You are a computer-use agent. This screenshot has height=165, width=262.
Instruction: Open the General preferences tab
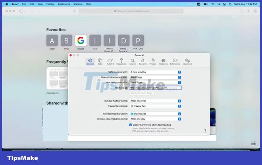click(90, 61)
